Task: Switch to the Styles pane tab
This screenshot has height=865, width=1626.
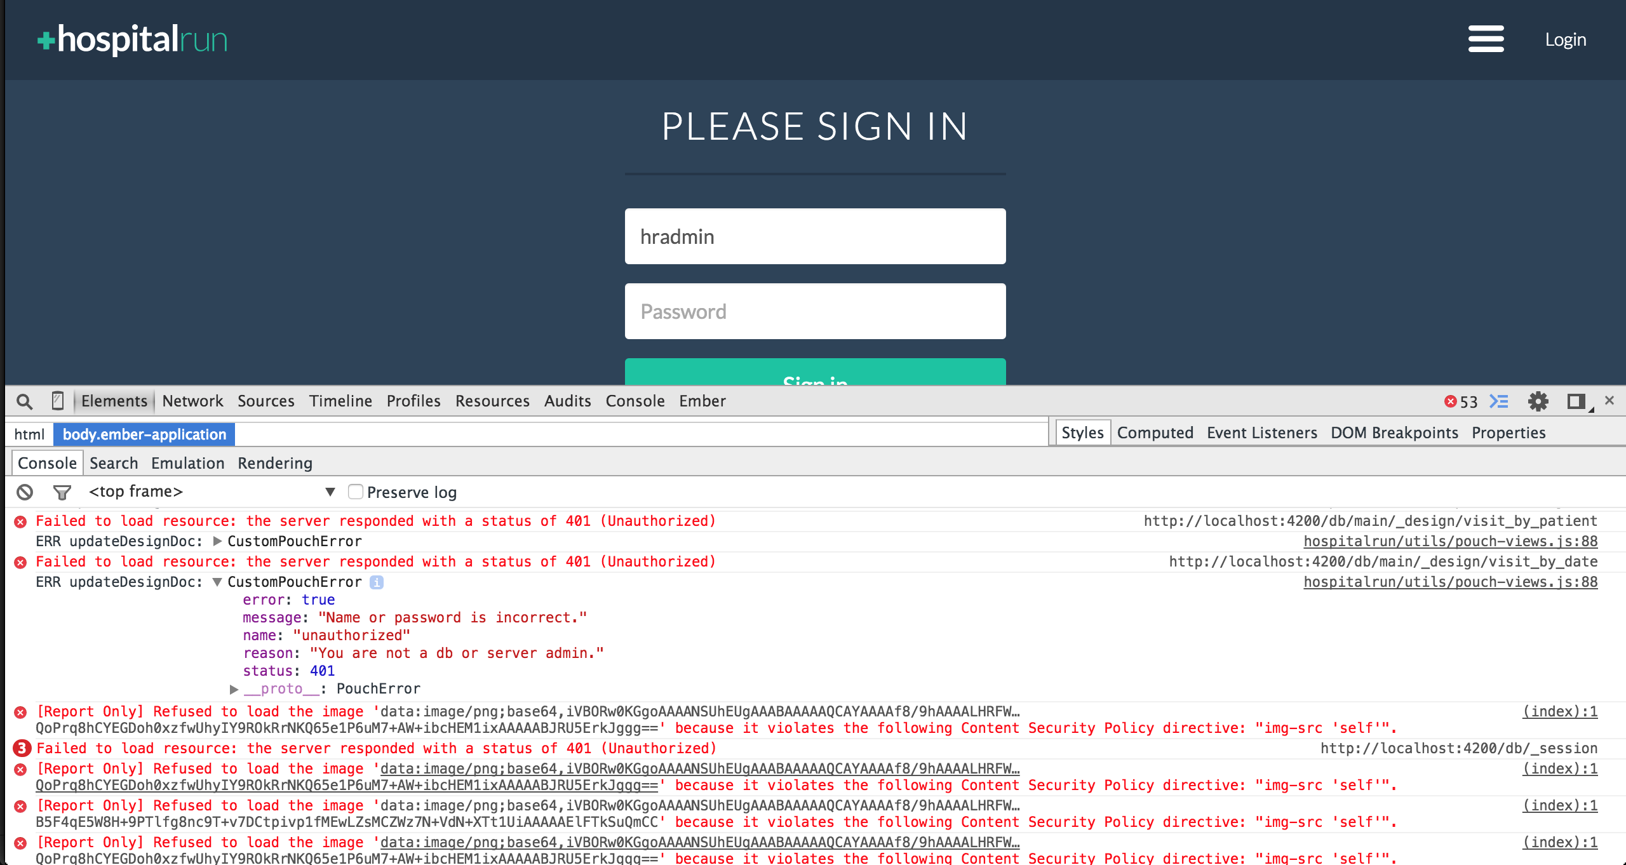Action: coord(1082,433)
